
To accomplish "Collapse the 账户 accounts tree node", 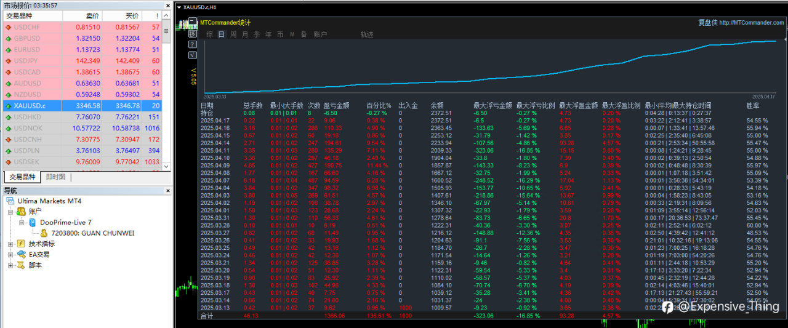I will 10,212.
